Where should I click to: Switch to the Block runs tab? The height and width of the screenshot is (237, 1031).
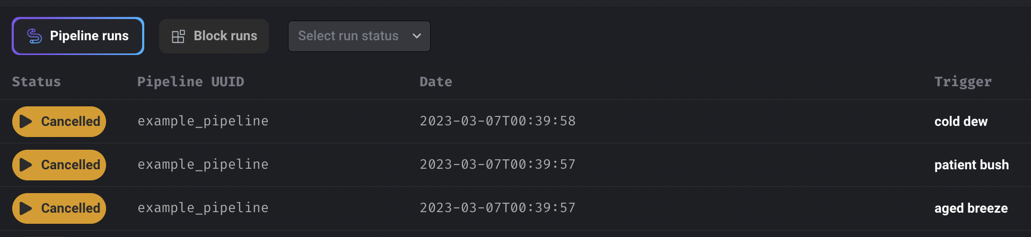point(214,36)
